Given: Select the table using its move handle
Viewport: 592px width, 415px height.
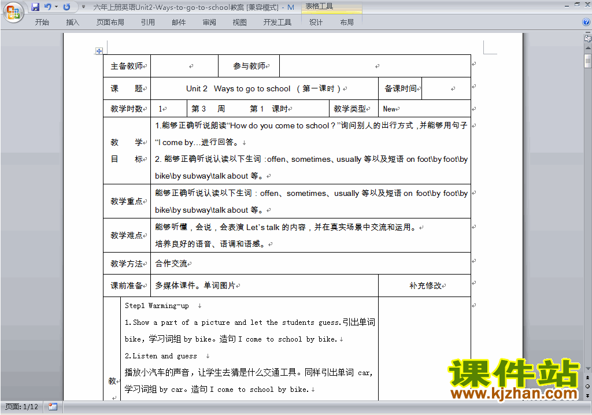Looking at the screenshot, I should coord(99,51).
